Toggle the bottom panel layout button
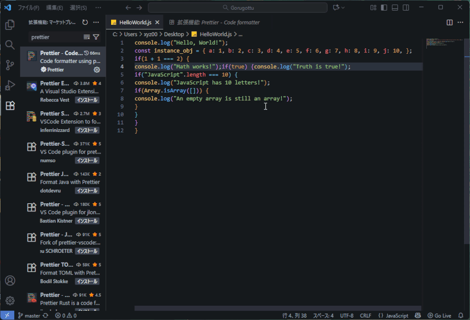Screen dimensions: 470x320 pos(395,7)
